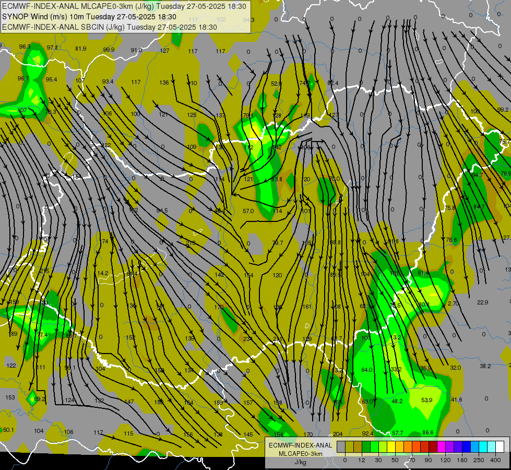Viewport: 511px width, 470px height.
Task: Click the 95.4 value on the map
Action: (51, 79)
